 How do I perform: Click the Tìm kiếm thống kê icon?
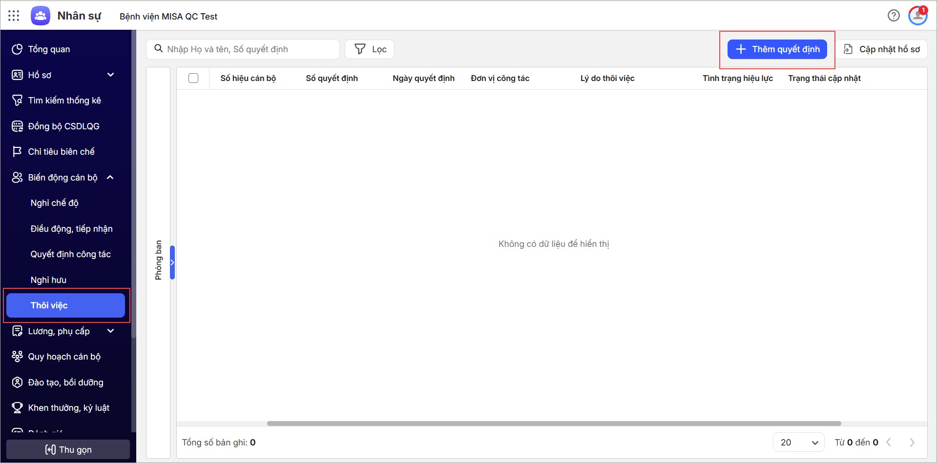17,101
